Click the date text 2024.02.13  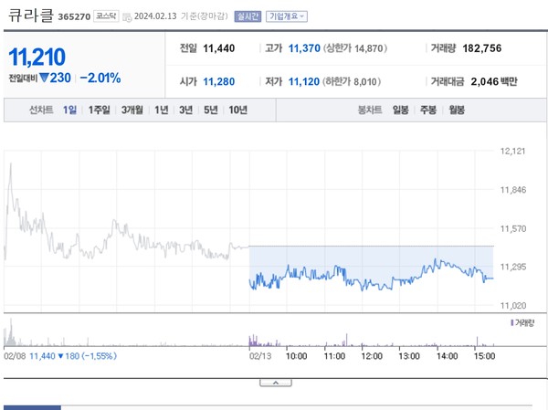click(x=155, y=16)
